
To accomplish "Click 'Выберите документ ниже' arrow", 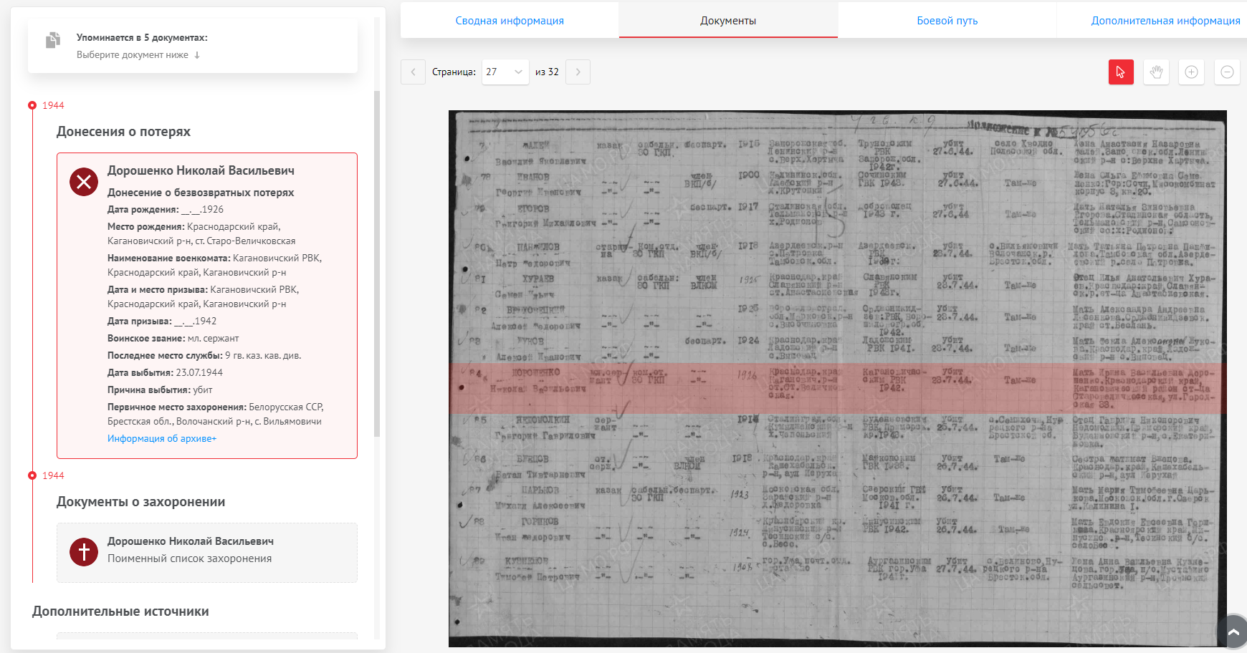I will coord(197,55).
